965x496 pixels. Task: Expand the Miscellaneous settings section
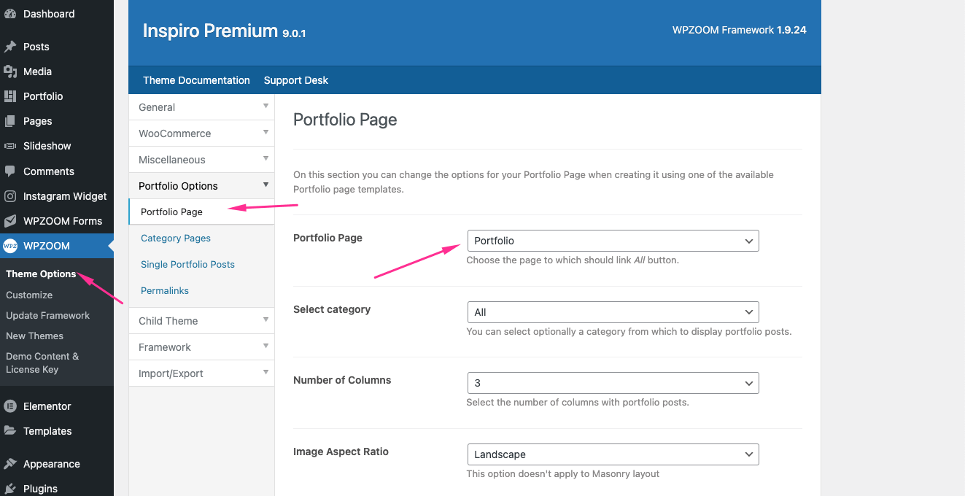coord(201,160)
